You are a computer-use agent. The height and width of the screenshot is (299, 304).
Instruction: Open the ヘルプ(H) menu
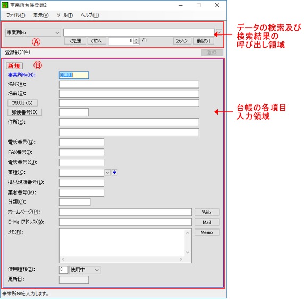click(90, 15)
